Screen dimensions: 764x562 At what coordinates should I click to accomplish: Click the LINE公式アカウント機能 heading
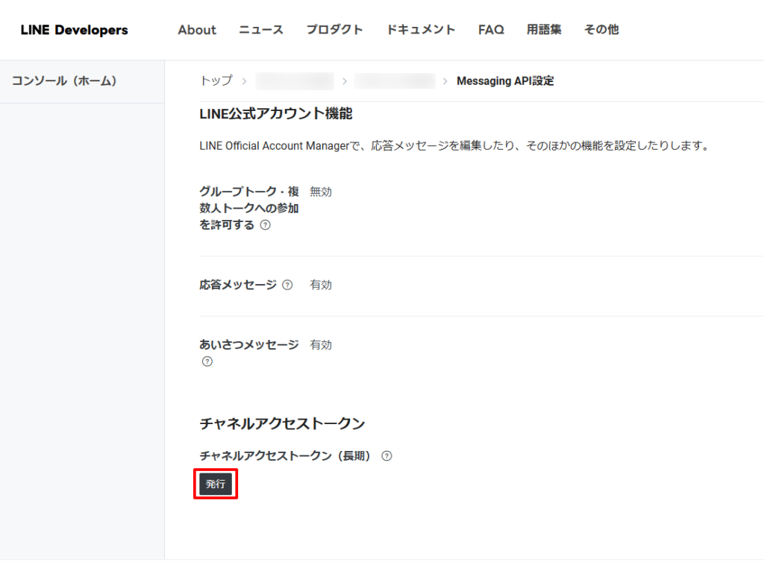click(x=276, y=114)
